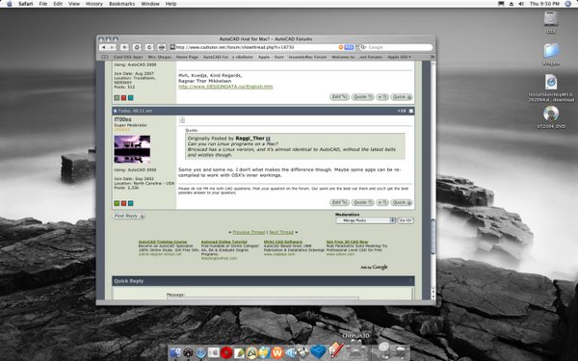
Task: Follow the Previous Thread link
Action: [x=249, y=232]
